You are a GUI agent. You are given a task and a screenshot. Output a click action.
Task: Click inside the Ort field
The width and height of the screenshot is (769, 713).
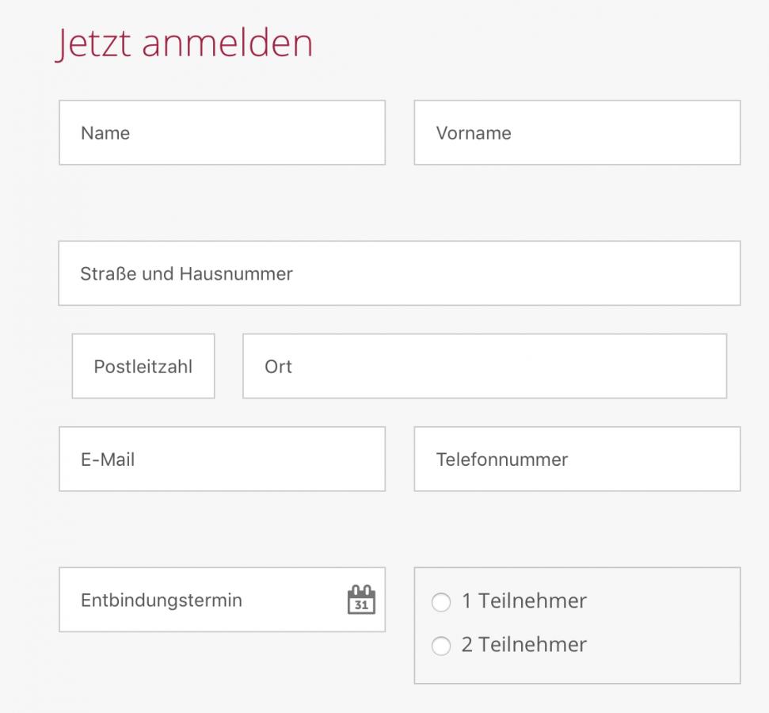click(485, 366)
